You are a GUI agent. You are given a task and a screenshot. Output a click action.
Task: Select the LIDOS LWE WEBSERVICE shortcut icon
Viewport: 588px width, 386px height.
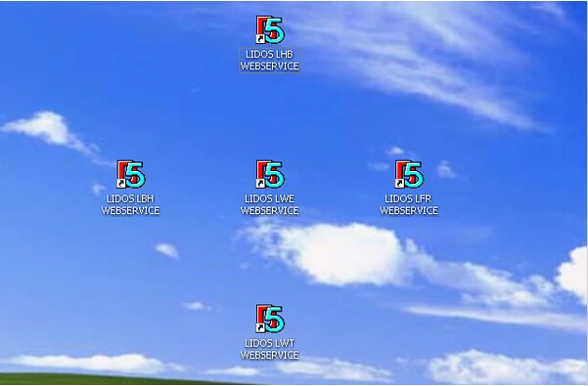pos(270,175)
